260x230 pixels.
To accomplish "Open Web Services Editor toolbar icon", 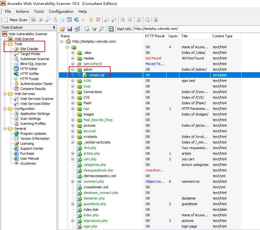I will coord(114,20).
